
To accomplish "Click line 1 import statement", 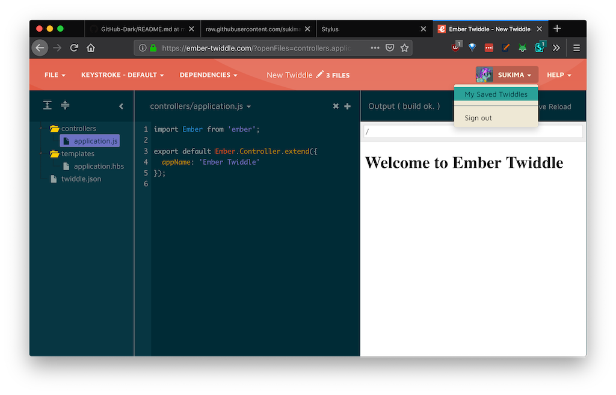I will (x=207, y=129).
